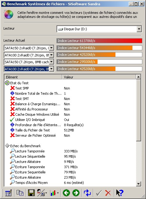Open the Options (table with pencil) toolbar icon
The image size is (146, 199).
[8, 193]
